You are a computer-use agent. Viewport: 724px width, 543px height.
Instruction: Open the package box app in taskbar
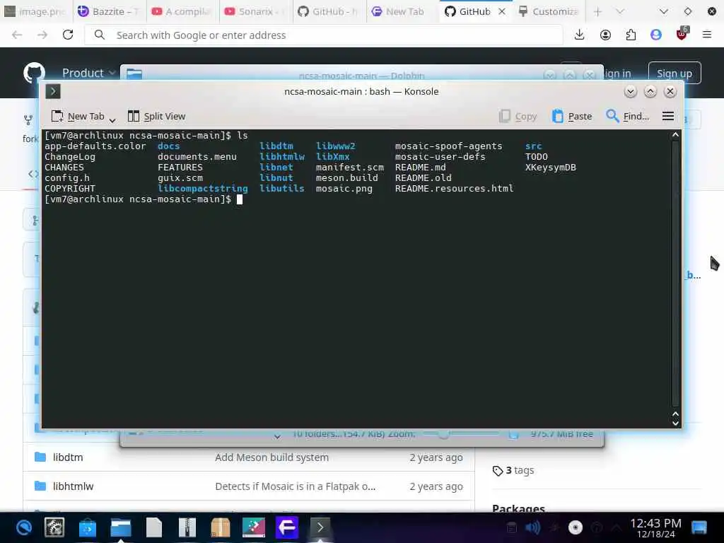click(x=221, y=527)
